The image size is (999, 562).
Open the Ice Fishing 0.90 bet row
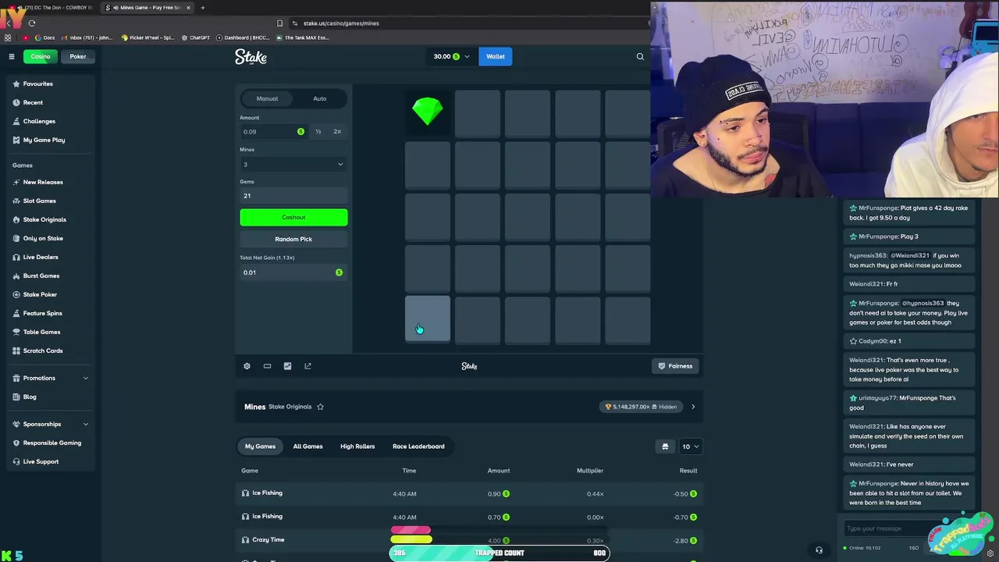[x=469, y=493]
